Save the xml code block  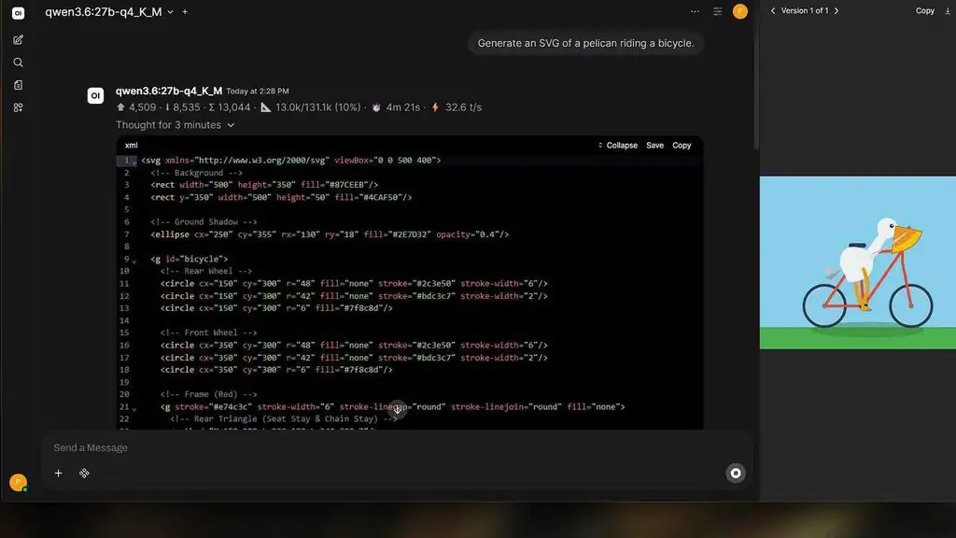pyautogui.click(x=654, y=145)
